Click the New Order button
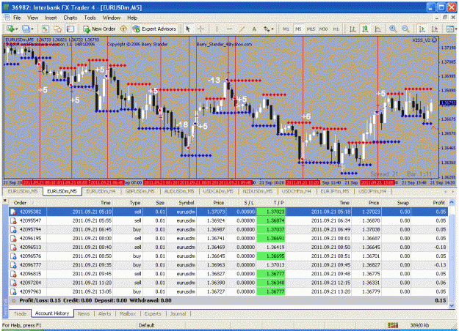Screen dimensions: 459x331 (99, 29)
